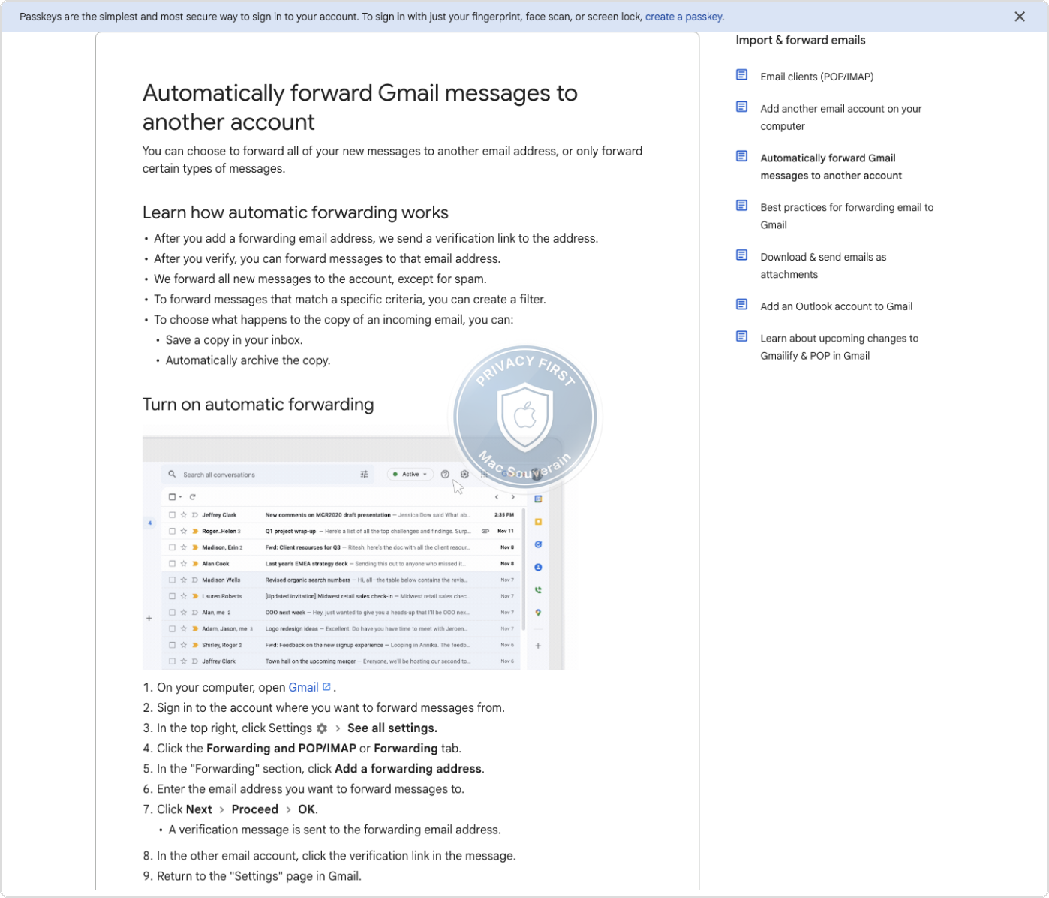The height and width of the screenshot is (898, 1049).
Task: Open the Add an Outlook account to Gmail link
Action: point(836,306)
